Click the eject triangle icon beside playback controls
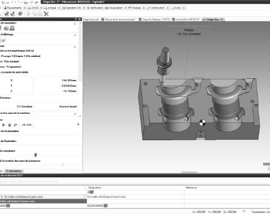The image size is (270, 214). [x=78, y=124]
